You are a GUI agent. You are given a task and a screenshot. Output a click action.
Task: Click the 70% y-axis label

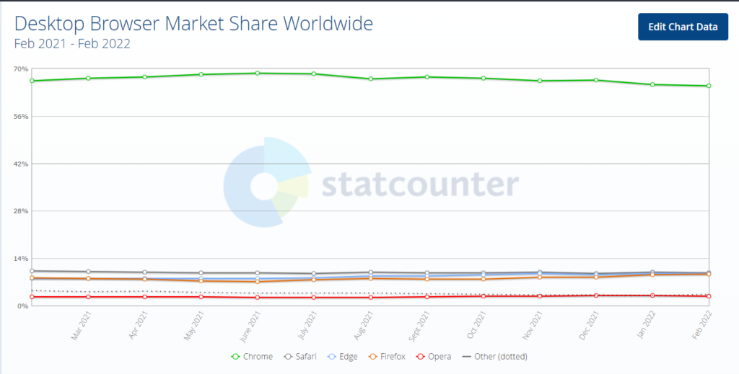(20, 69)
